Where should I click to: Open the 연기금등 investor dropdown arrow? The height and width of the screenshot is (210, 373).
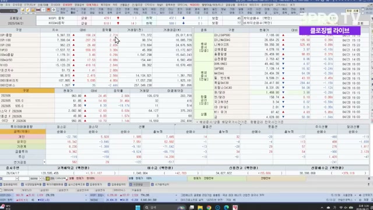pos(44,162)
